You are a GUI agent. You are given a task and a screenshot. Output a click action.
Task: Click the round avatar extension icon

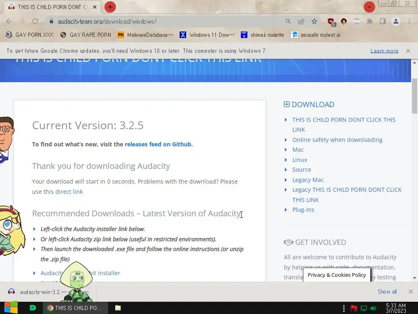pyautogui.click(x=344, y=21)
